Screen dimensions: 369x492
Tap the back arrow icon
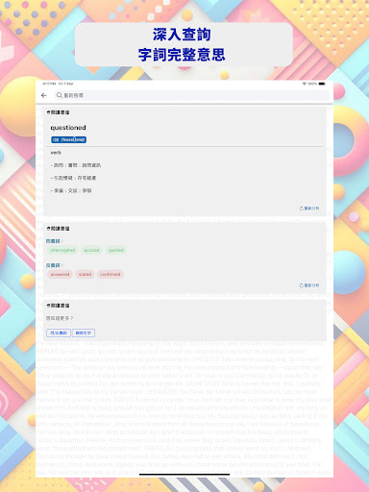tap(44, 95)
